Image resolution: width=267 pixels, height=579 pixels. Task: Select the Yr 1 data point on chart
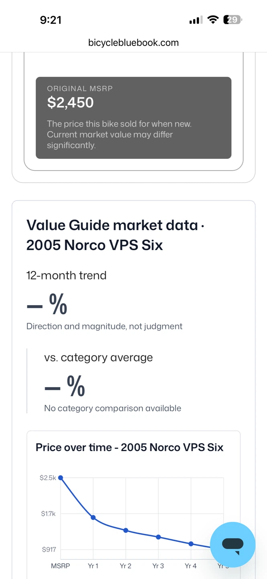93,517
